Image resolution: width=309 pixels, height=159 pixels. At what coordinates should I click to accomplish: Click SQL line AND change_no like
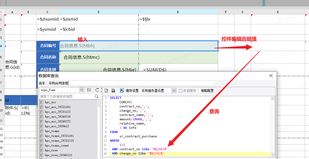[138, 153]
